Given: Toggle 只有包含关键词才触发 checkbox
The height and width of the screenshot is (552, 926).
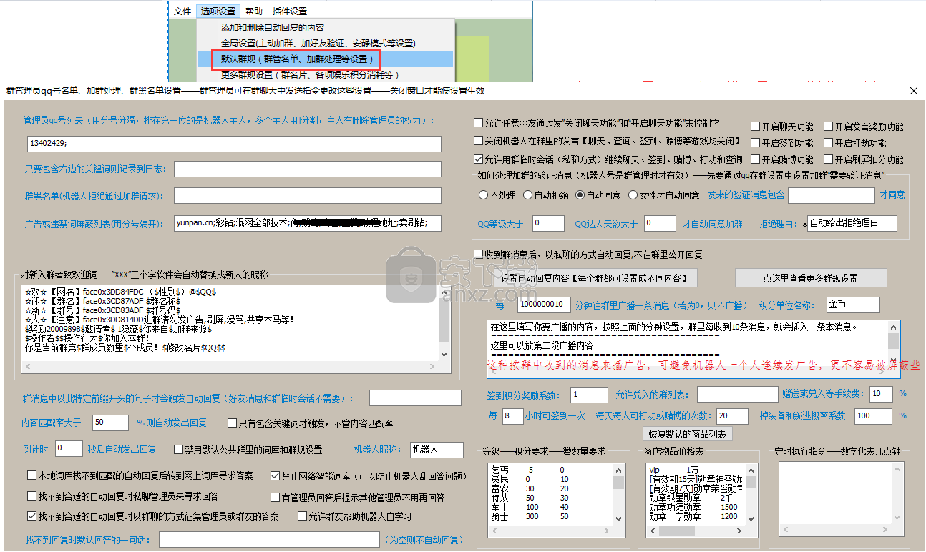Looking at the screenshot, I should click(233, 423).
